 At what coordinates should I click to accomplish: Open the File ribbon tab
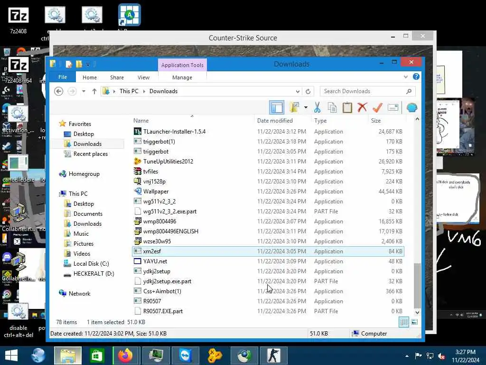(x=63, y=77)
